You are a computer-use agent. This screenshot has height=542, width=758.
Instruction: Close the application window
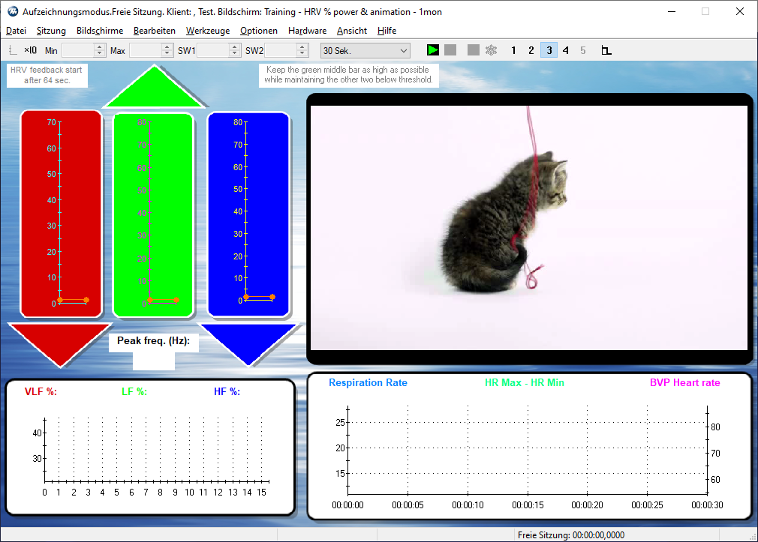(x=740, y=11)
